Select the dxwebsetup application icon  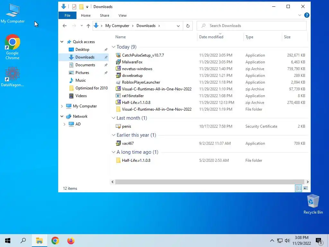118,75
